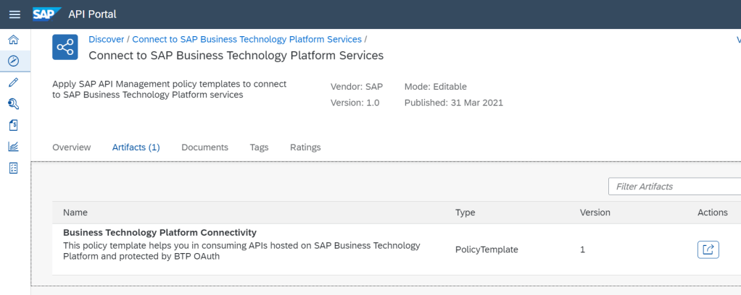Click the SAP logo
The width and height of the screenshot is (741, 295).
46,14
